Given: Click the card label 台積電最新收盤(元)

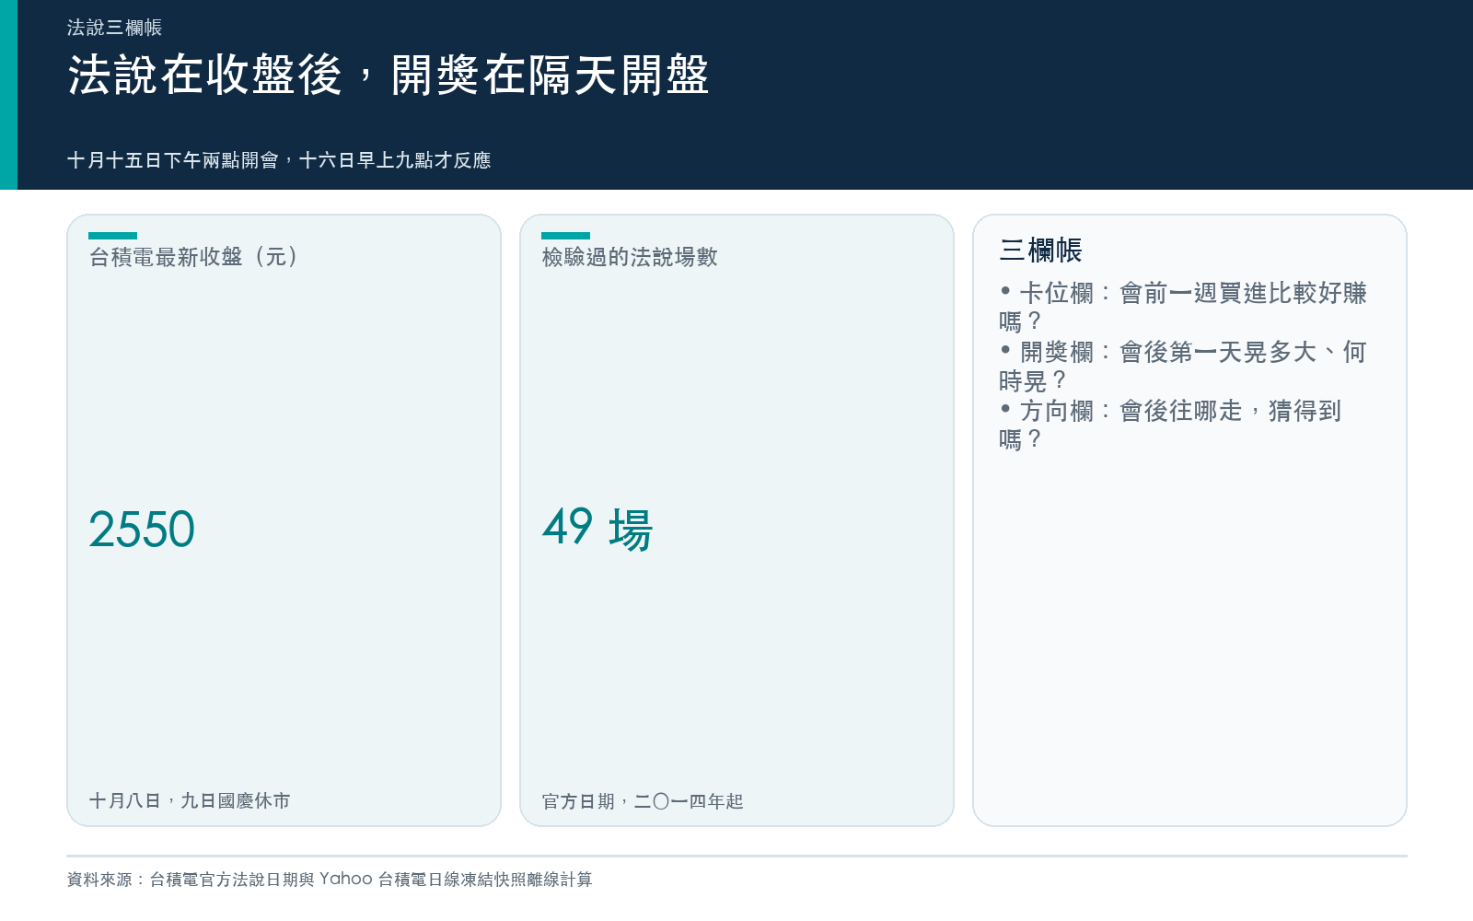Looking at the screenshot, I should pyautogui.click(x=194, y=257).
